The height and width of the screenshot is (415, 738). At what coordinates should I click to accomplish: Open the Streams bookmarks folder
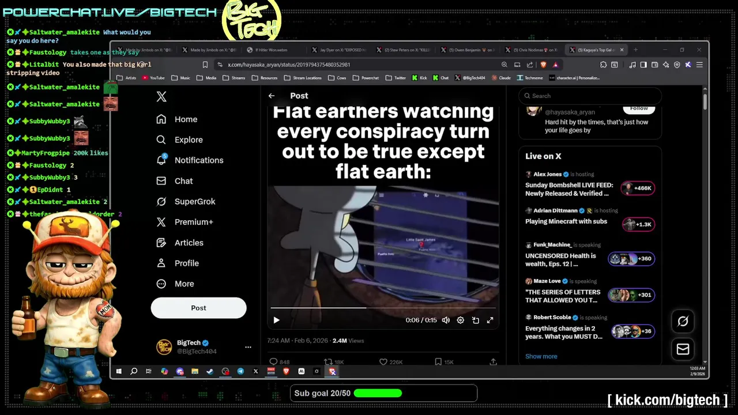pos(234,78)
